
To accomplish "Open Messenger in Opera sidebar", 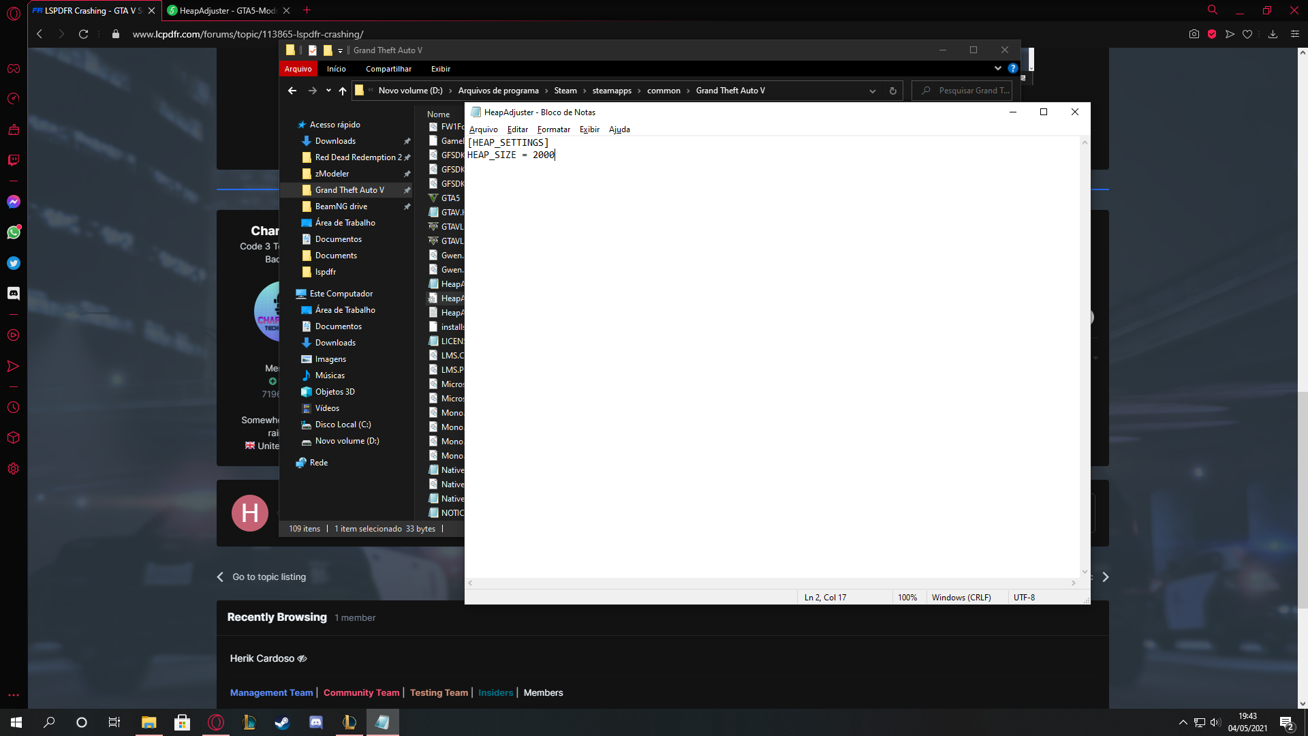I will coord(14,202).
